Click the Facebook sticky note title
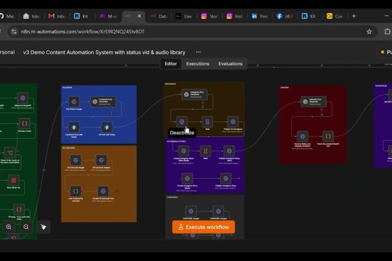Image resolution: width=392 pixels, height=261 pixels. 67,87
